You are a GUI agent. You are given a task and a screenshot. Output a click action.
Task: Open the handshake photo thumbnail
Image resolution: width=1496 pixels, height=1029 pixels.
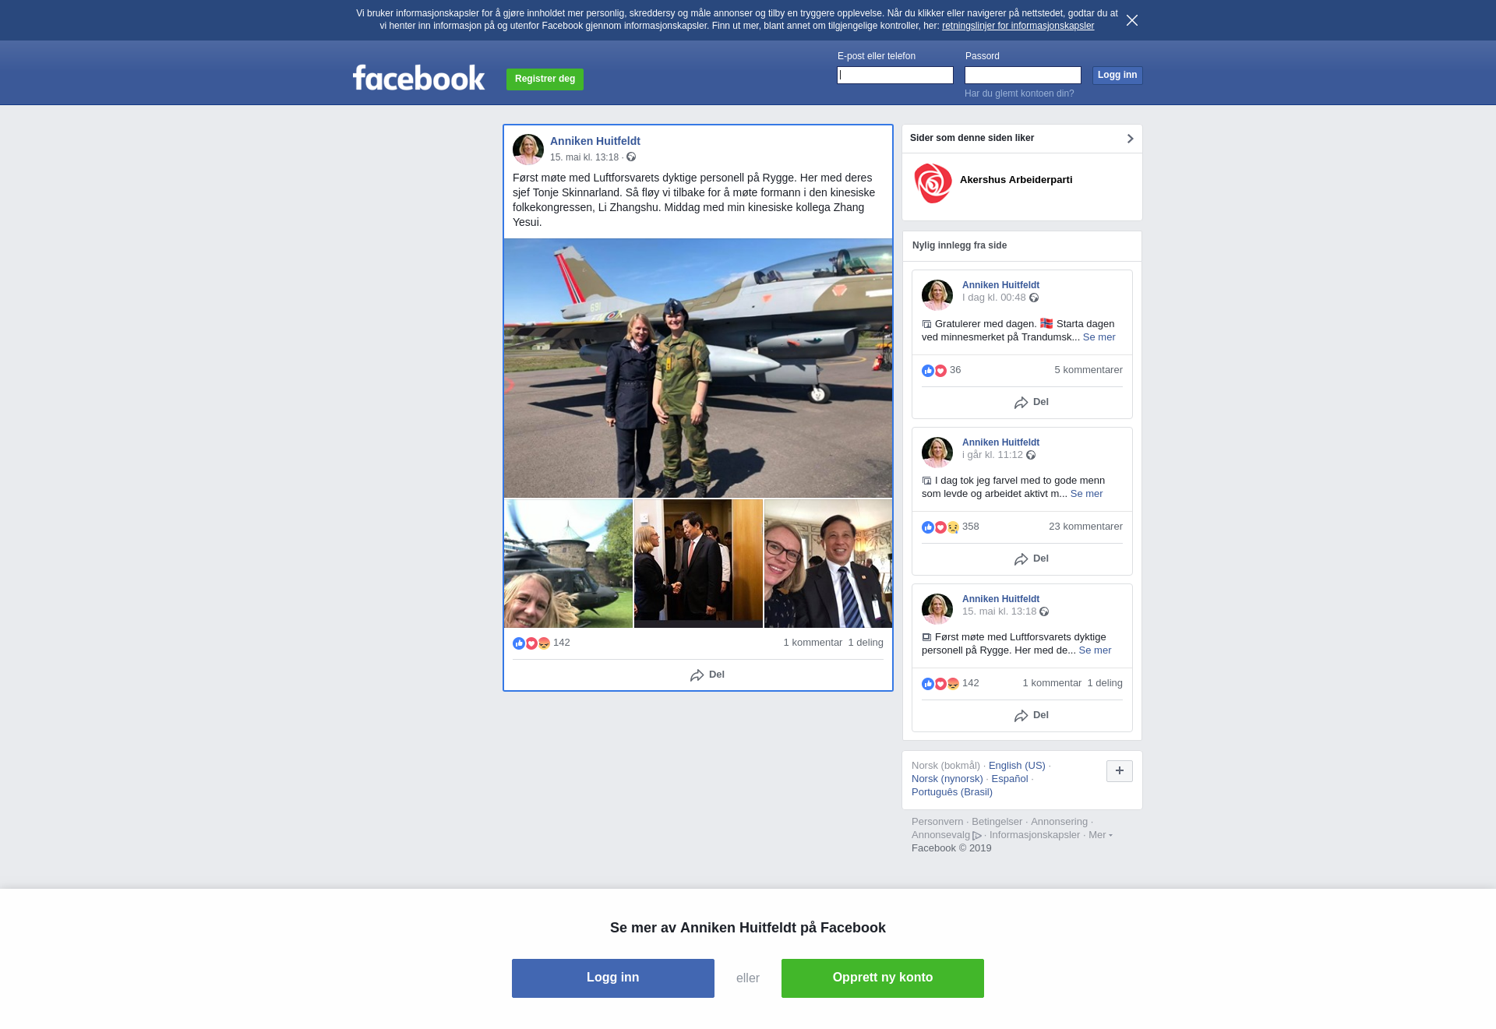[698, 563]
